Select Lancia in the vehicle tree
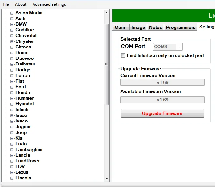The width and height of the screenshot is (215, 187). click(x=23, y=155)
